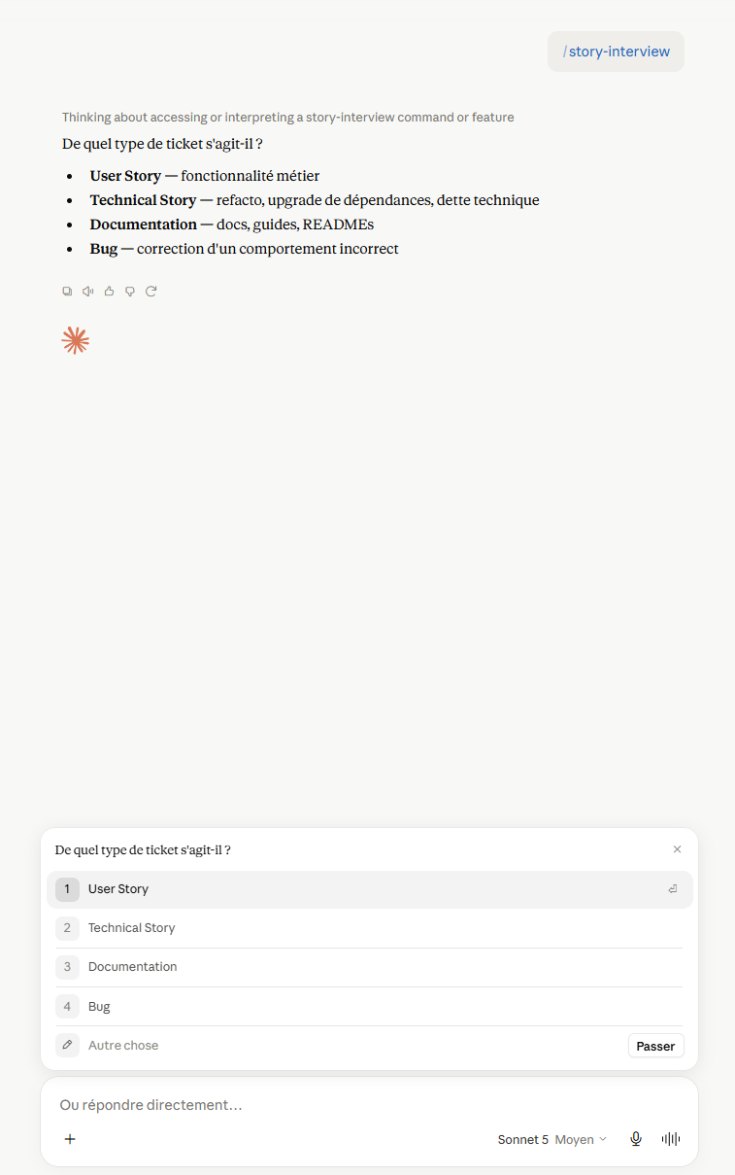Pick the Documentation option
The image size is (735, 1175).
click(x=370, y=967)
